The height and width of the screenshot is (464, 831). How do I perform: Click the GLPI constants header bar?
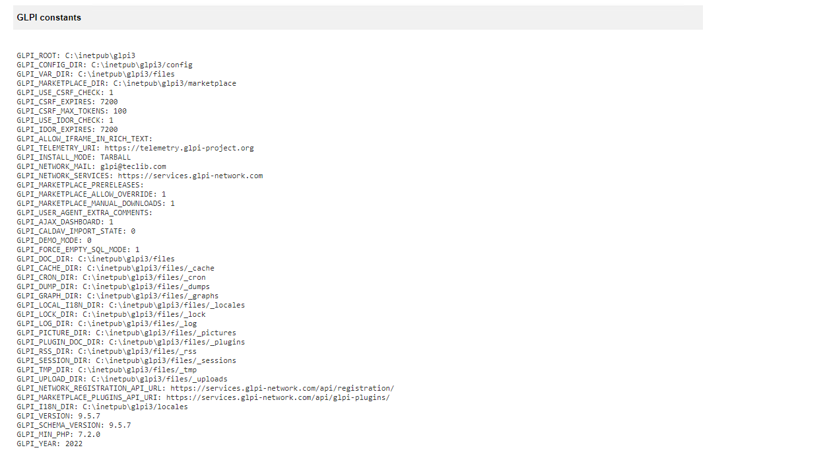[50, 17]
